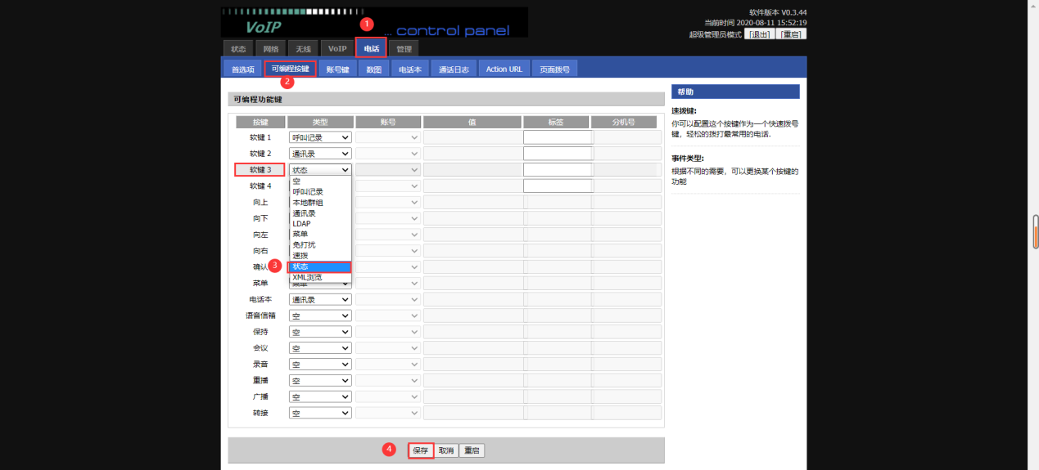Open type dropdown for 语音信箱 key

tap(320, 316)
